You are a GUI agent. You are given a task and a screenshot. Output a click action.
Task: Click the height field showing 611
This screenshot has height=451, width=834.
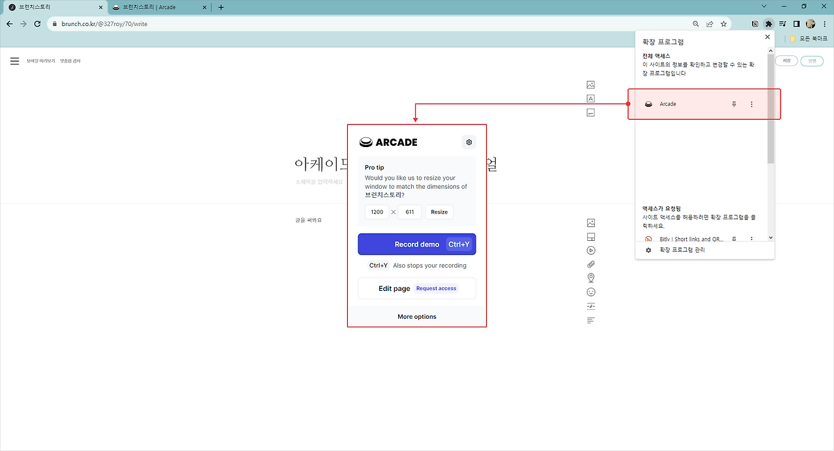[410, 212]
